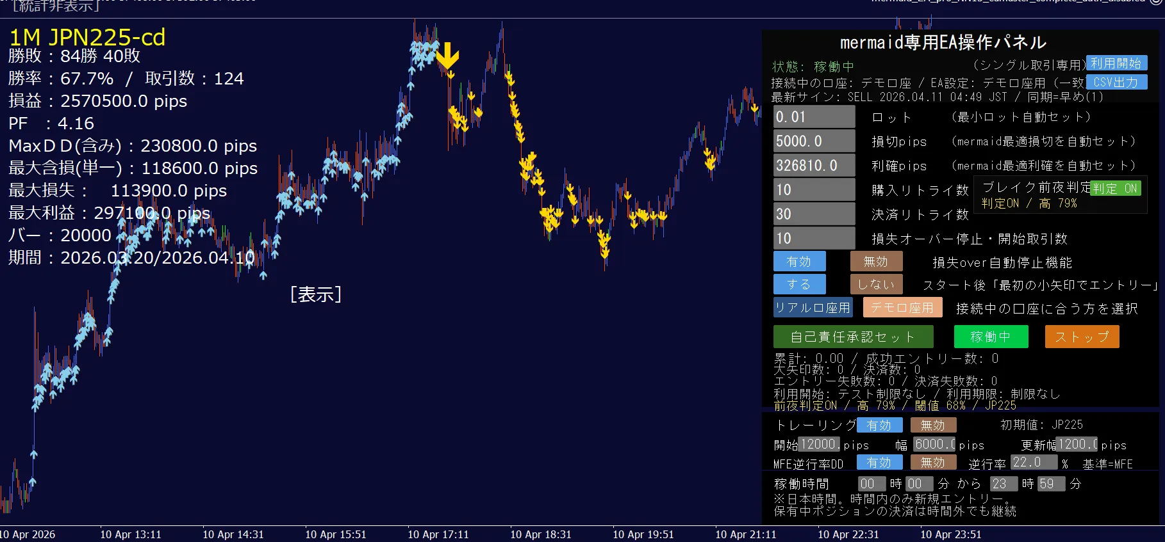Image resolution: width=1165 pixels, height=542 pixels.
Task: Choose リアル口座用 account mode
Action: tap(813, 308)
